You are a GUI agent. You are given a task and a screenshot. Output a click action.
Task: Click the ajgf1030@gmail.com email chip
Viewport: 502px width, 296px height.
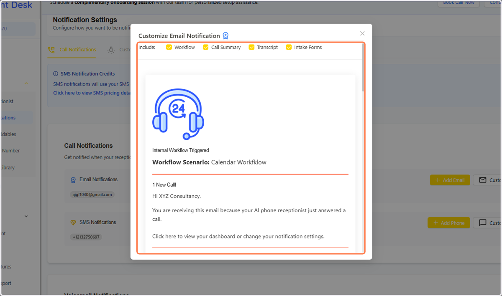[92, 195]
